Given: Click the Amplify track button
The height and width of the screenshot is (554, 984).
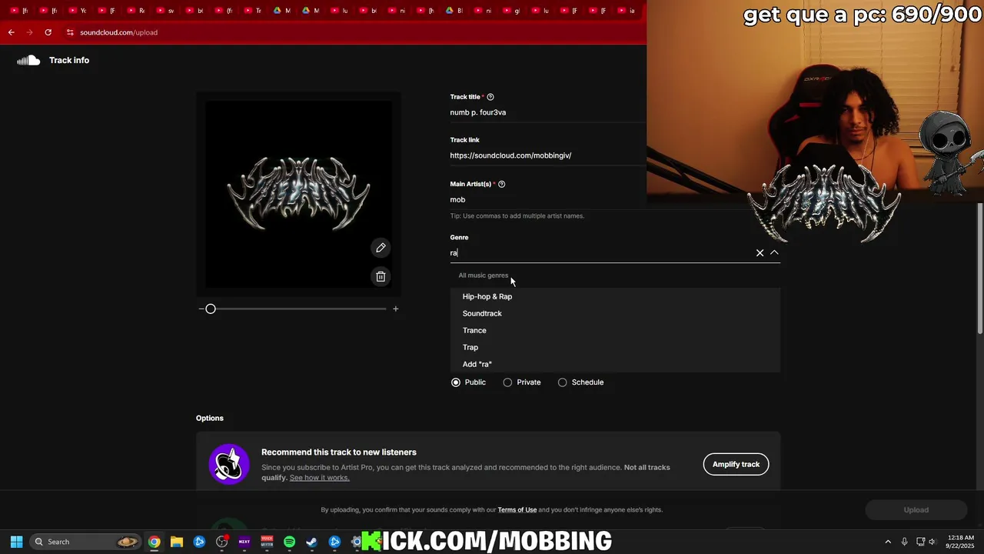Looking at the screenshot, I should point(736,464).
